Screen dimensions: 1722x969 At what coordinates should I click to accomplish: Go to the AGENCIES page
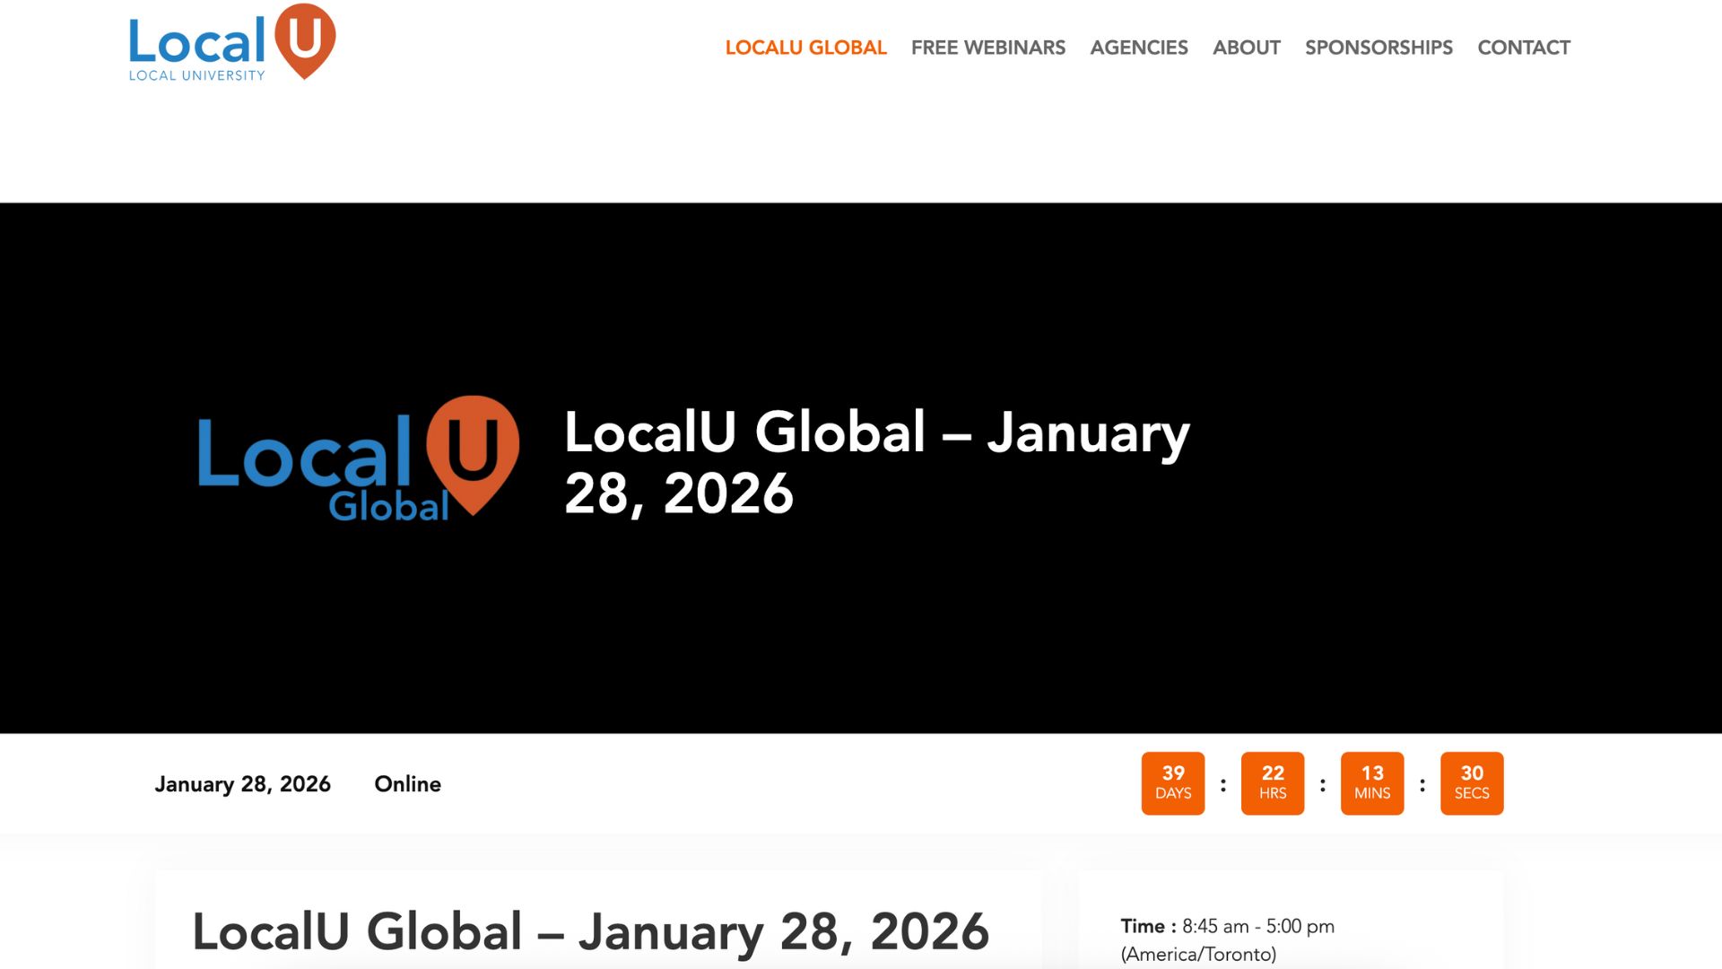[x=1138, y=48]
